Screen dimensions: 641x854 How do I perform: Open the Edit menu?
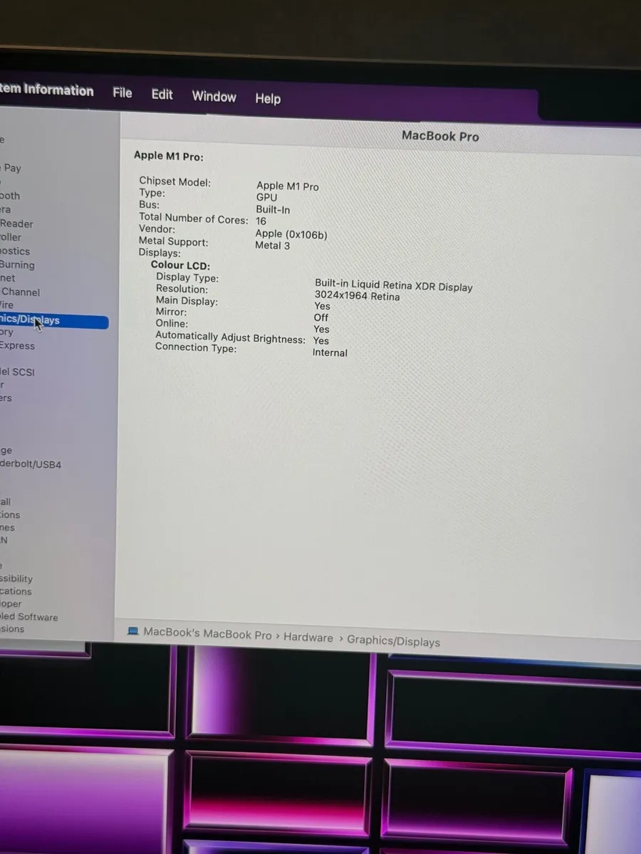pyautogui.click(x=162, y=94)
